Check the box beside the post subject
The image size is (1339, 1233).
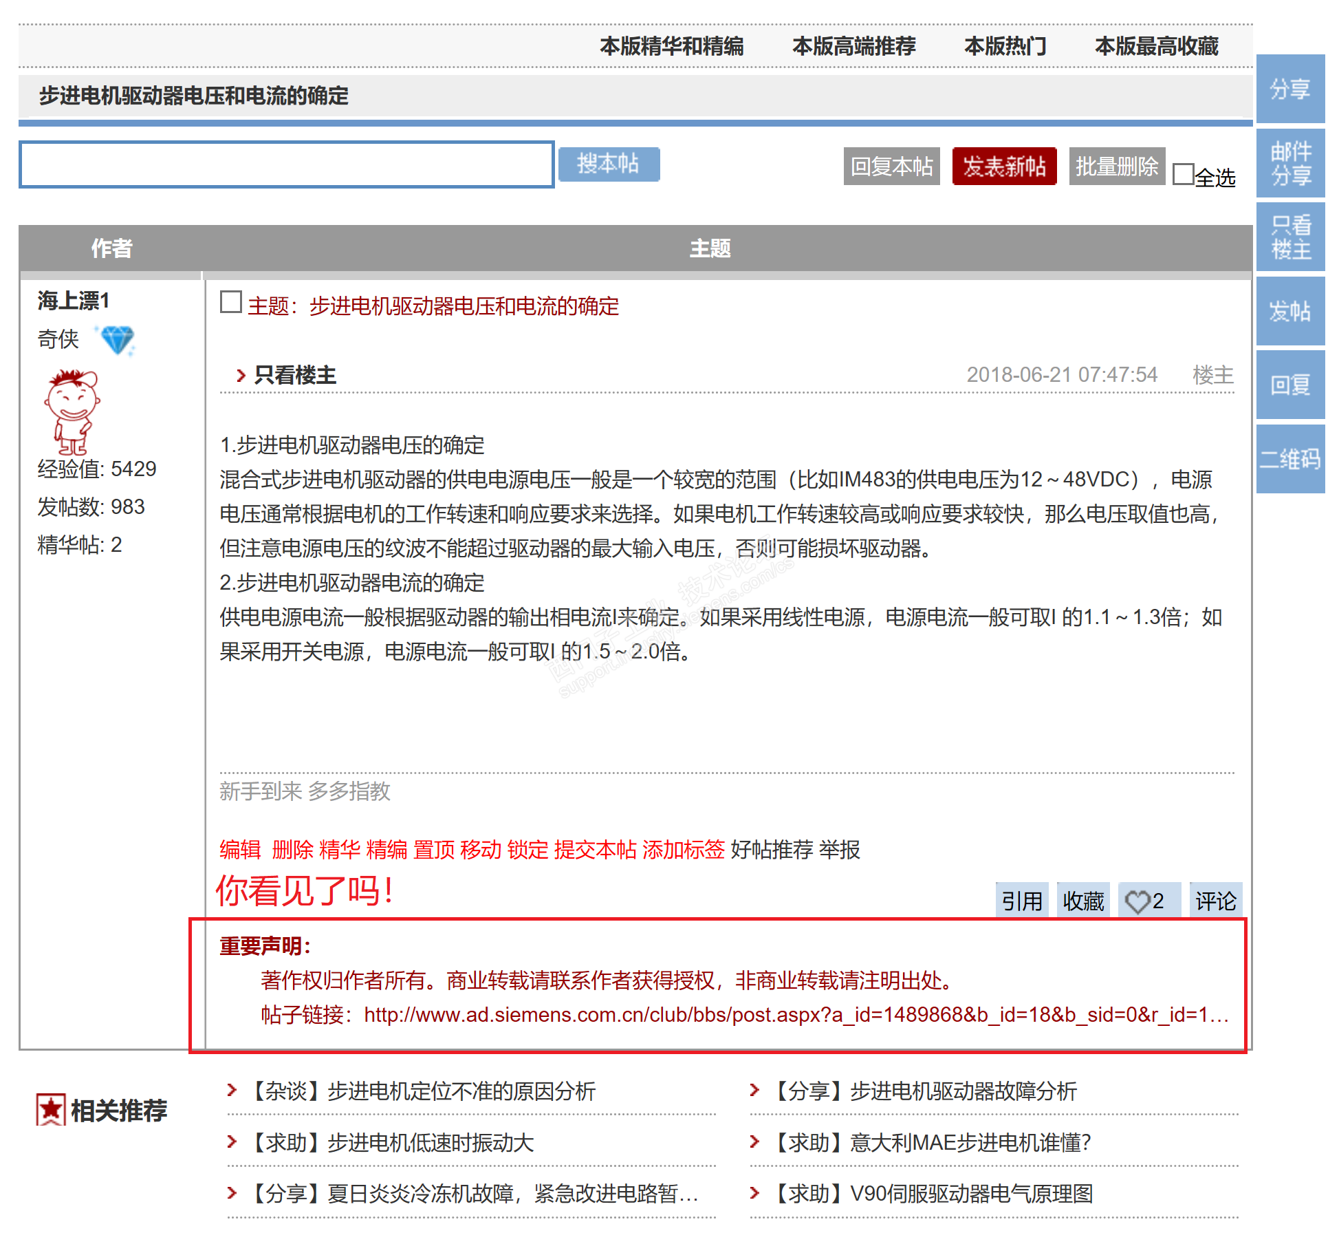230,302
